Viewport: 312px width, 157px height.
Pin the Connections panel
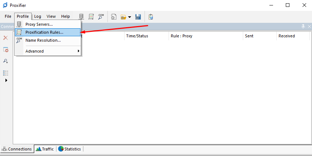pos(303,26)
